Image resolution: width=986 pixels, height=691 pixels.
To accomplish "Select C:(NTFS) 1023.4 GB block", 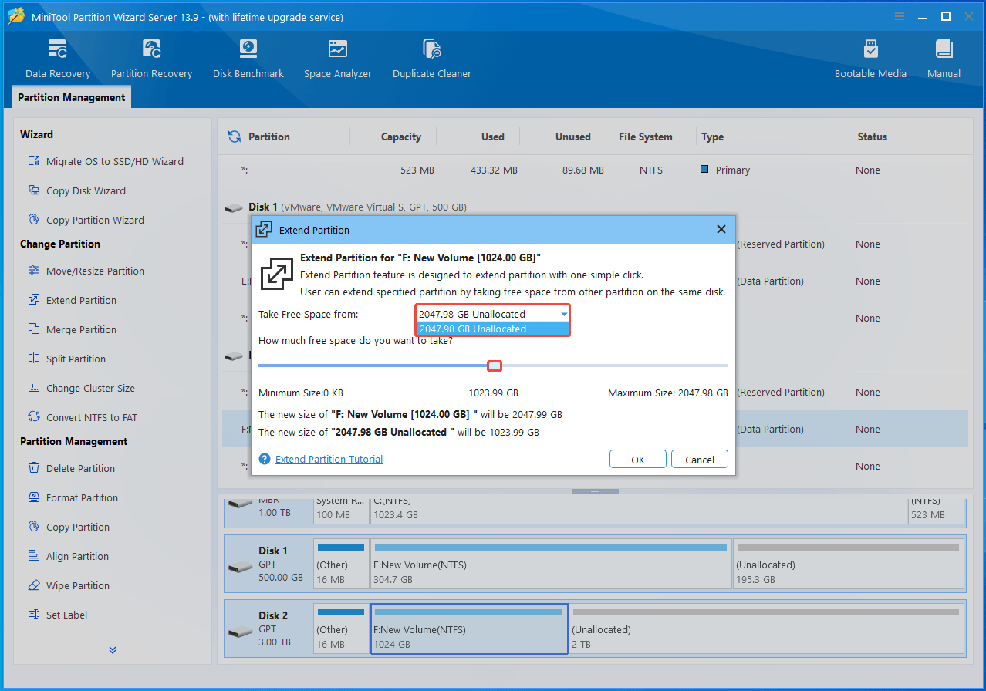I will [x=638, y=511].
